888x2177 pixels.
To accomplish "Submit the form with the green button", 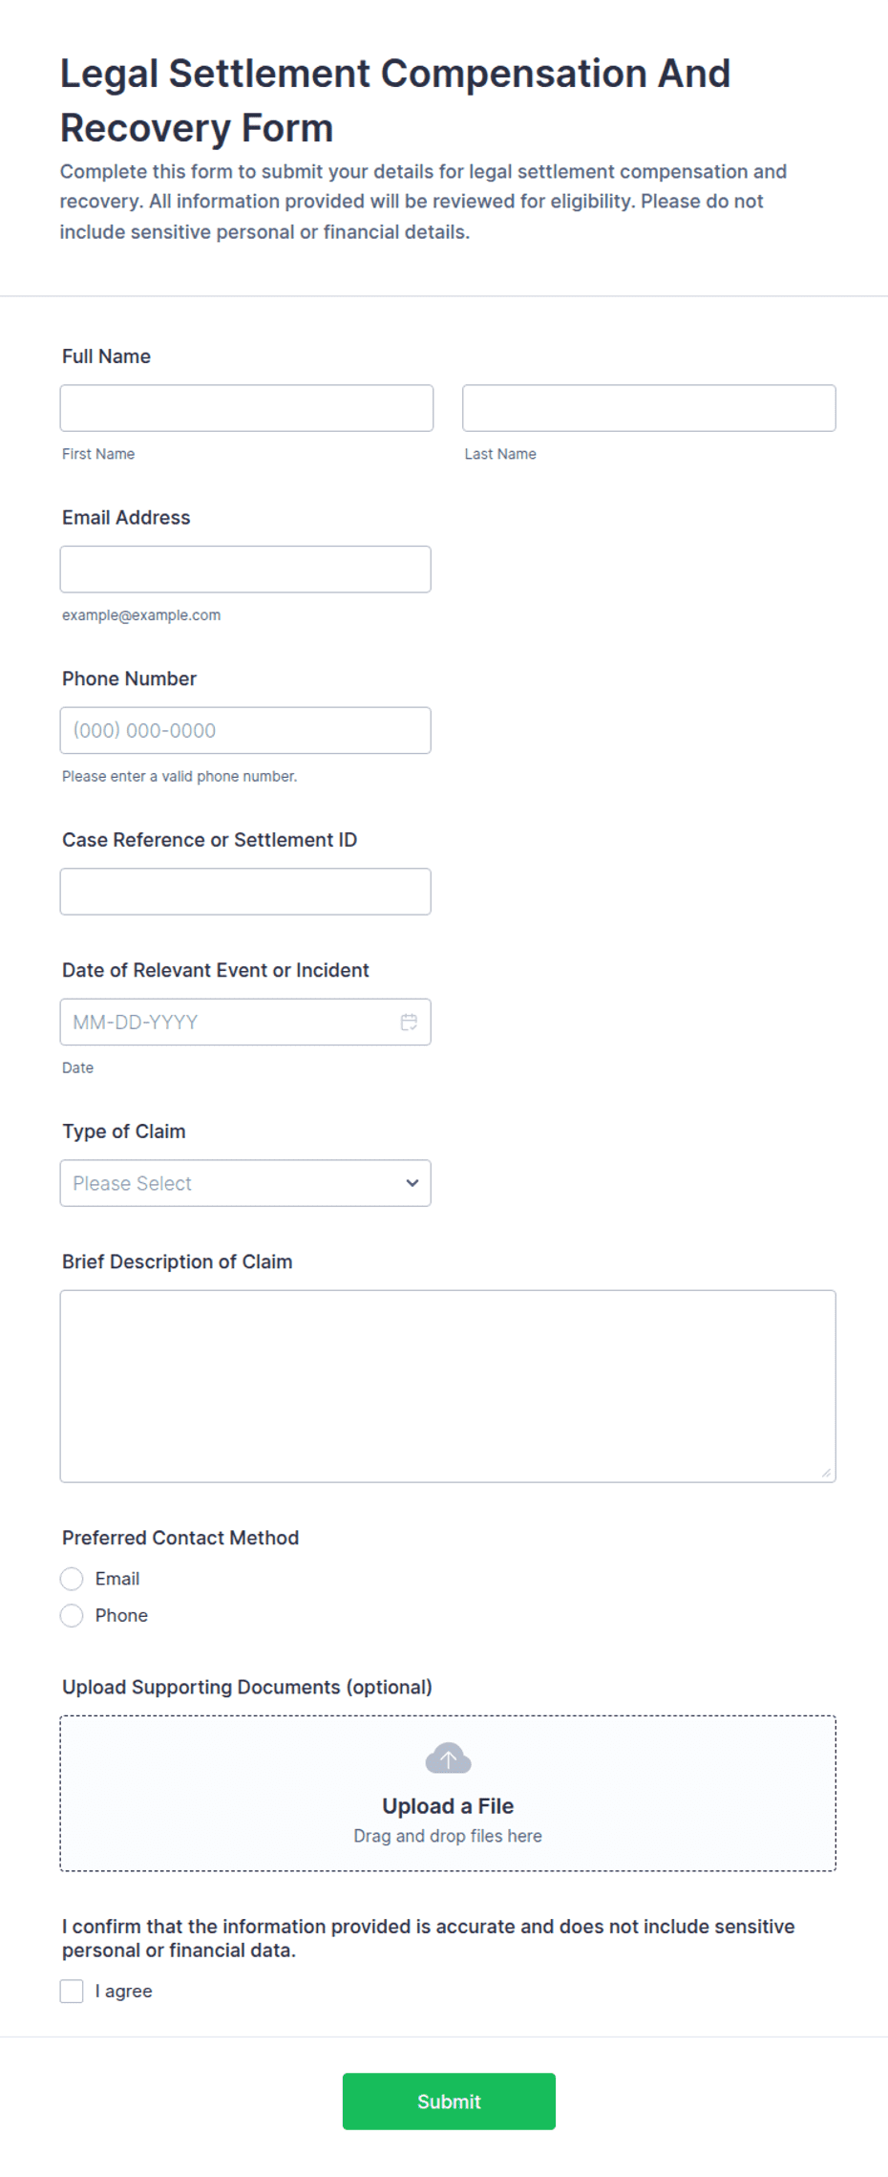I will [x=449, y=2101].
